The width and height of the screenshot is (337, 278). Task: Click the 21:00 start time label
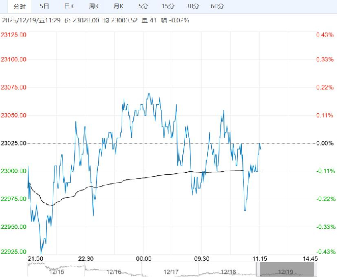35,259
